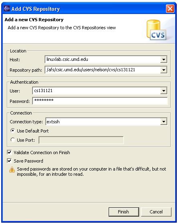
Task: Click into the Password field
Action: click(x=100, y=101)
